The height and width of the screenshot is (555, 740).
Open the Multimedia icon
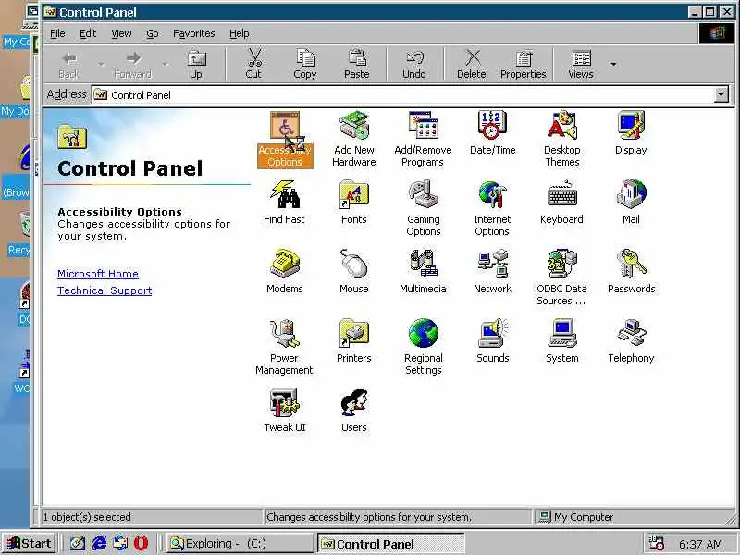tap(423, 272)
